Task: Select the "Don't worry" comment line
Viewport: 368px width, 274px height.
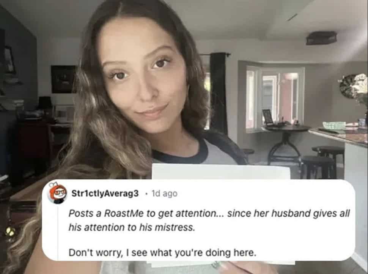Action: tap(162, 253)
